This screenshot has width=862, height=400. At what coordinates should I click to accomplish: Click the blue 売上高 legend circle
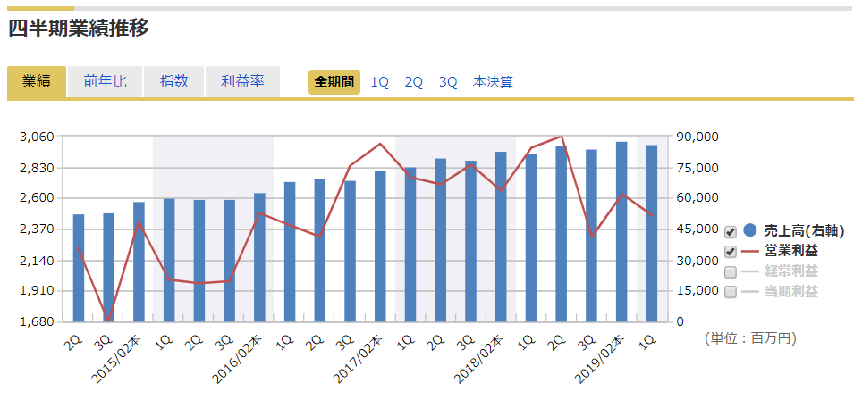click(750, 231)
